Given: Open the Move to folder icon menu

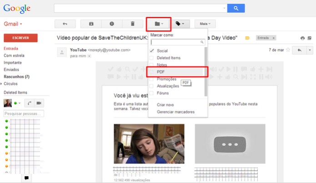Looking at the screenshot, I should 159,24.
